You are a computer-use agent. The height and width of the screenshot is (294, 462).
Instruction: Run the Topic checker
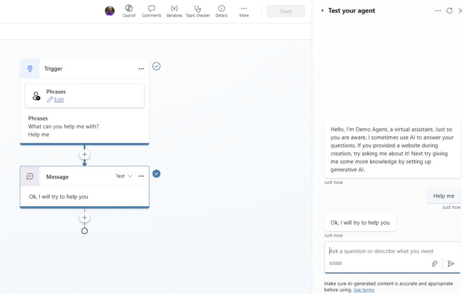point(198,11)
